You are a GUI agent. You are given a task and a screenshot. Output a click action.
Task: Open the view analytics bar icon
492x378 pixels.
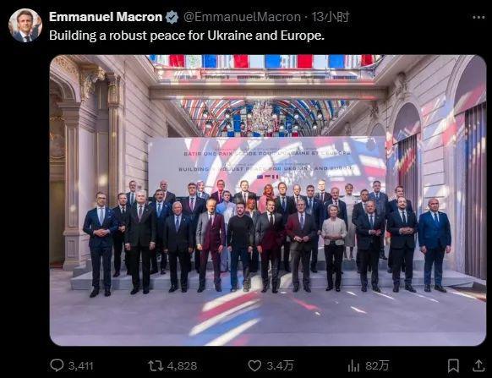pyautogui.click(x=353, y=366)
